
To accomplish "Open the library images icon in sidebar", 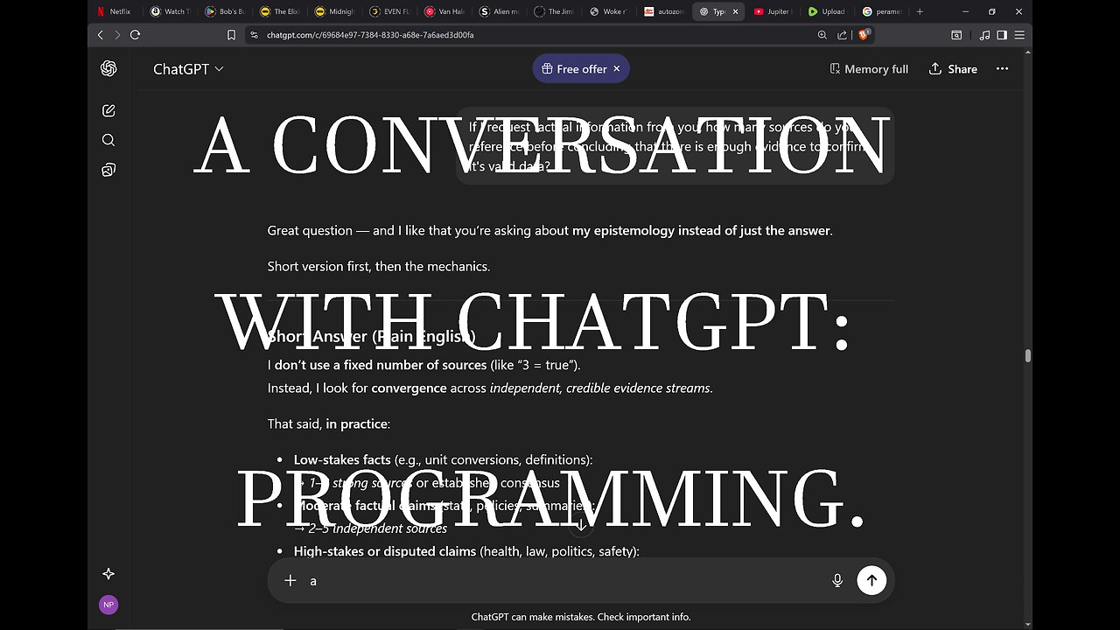I will pos(108,170).
